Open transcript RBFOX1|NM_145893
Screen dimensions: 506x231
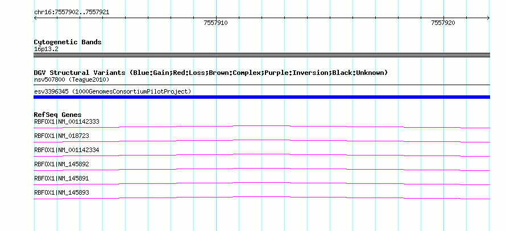[x=61, y=192]
